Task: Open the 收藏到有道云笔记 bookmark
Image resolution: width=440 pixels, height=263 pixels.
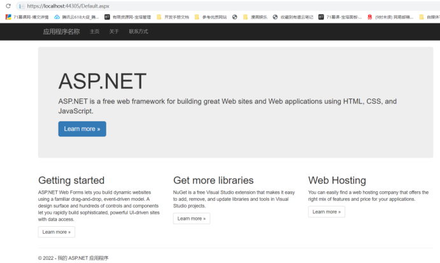Action: [x=293, y=17]
